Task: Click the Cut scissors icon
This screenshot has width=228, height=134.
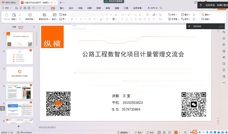Action: (x=20, y=15)
